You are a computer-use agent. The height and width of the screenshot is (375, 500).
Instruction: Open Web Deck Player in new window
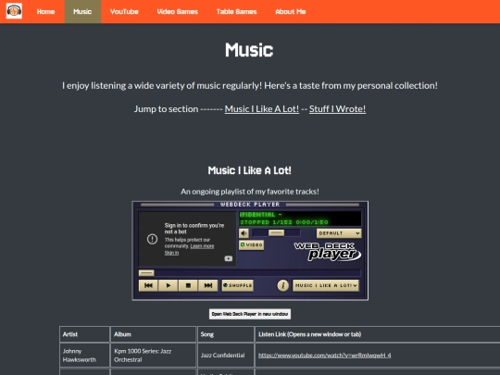[250, 314]
